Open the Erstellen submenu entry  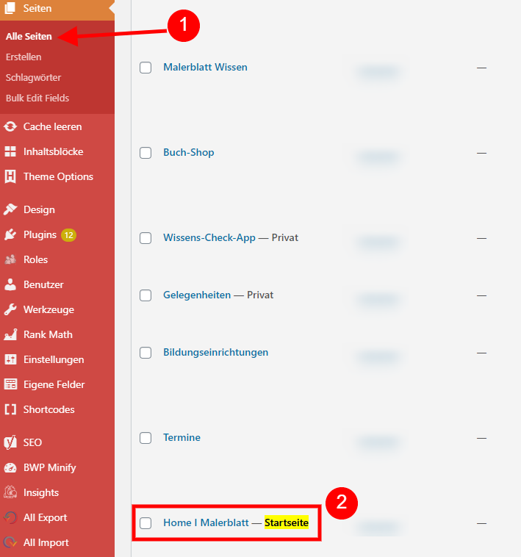(24, 57)
